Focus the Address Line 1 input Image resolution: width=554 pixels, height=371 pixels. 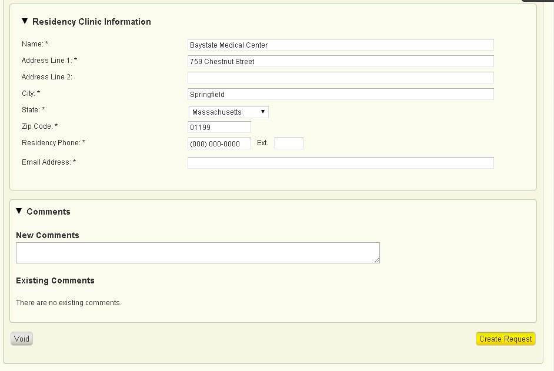point(341,61)
